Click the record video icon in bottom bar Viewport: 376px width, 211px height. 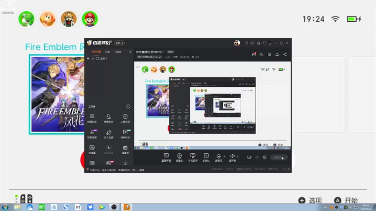coord(249,157)
